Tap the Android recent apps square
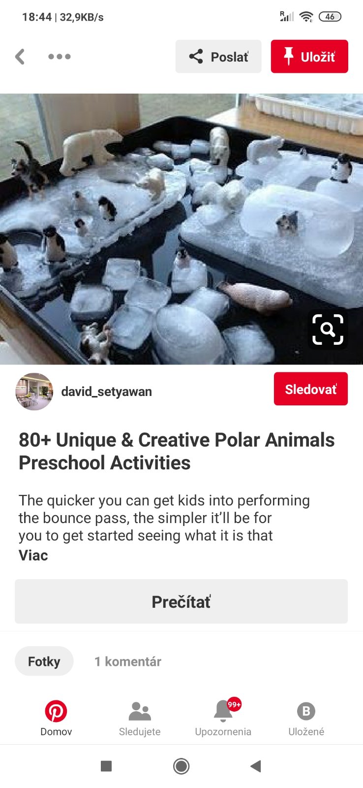Viewport: 363px width, 788px height. [x=106, y=766]
